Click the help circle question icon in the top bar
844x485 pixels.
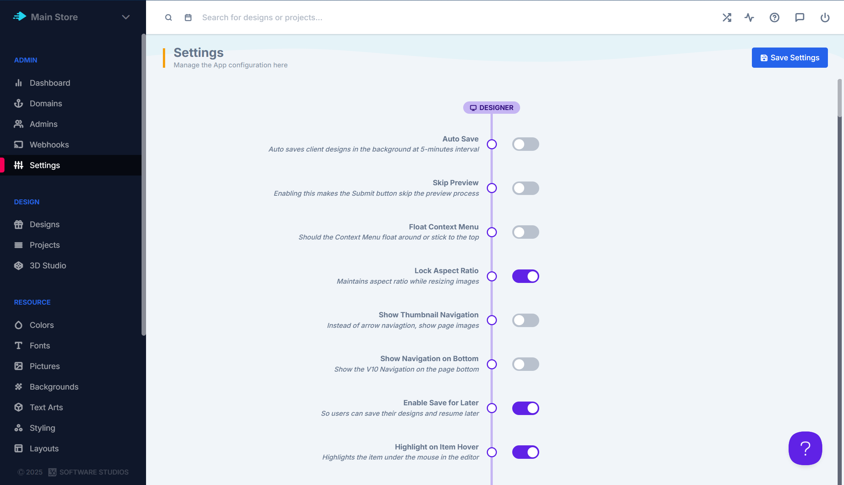(x=774, y=18)
